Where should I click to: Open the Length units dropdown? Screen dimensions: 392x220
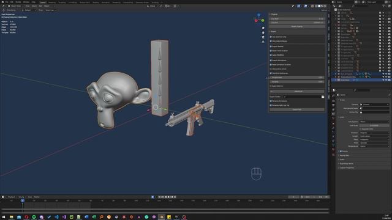pos(374,136)
